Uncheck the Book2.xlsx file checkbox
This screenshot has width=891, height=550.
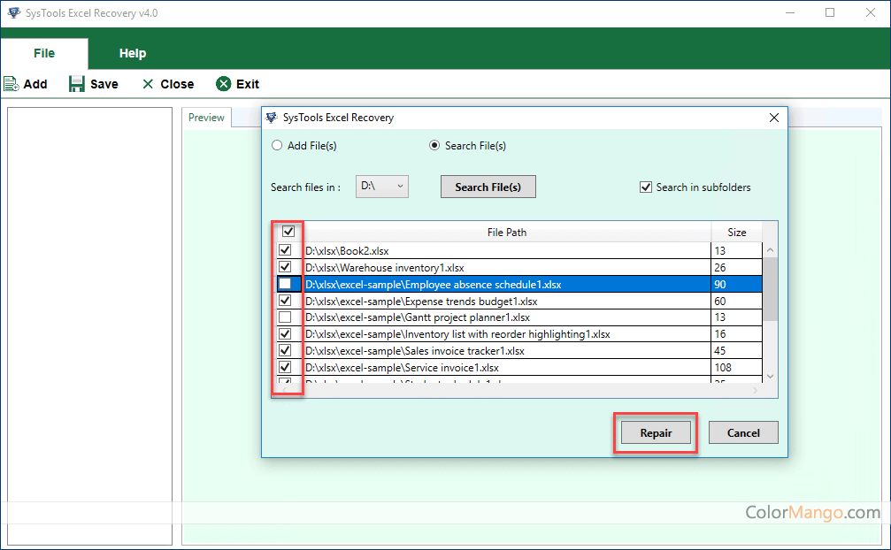(285, 251)
